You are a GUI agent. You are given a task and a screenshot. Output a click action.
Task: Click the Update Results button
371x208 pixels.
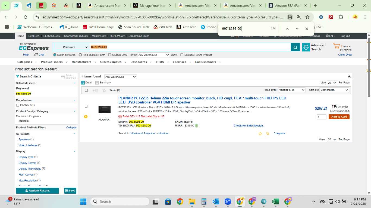point(37,191)
